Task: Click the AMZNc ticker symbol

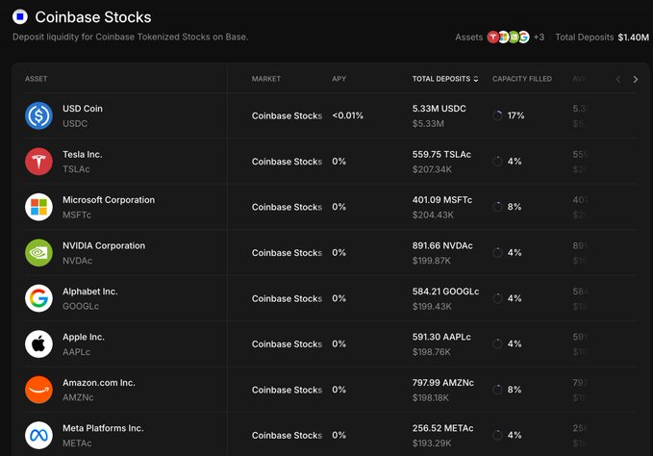Action: coord(78,397)
